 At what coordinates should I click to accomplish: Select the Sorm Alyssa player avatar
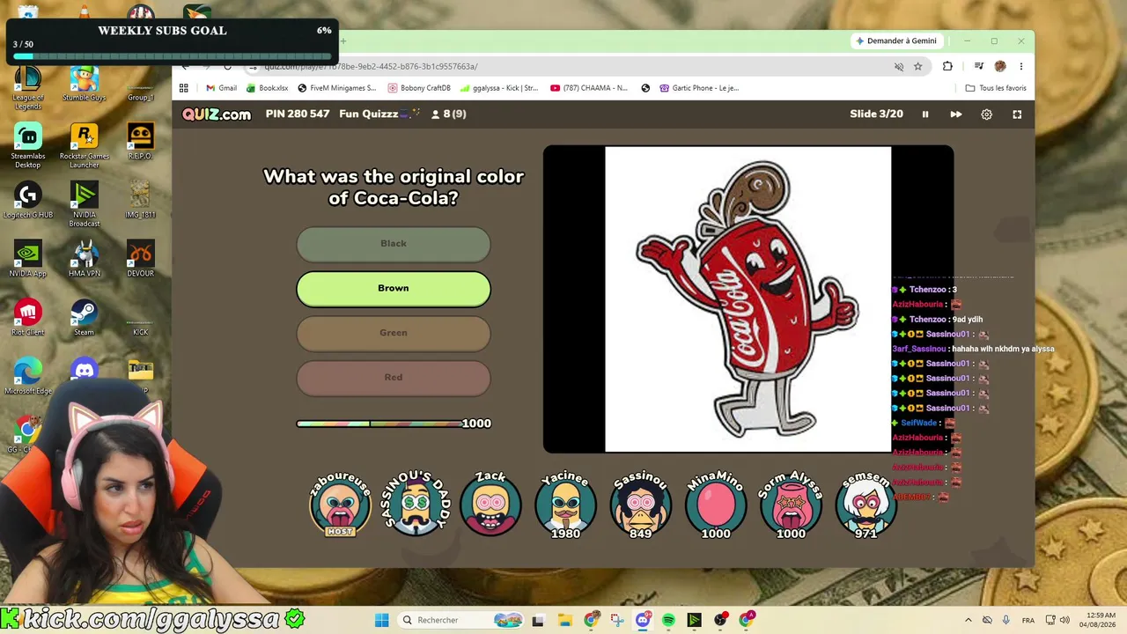tap(791, 505)
